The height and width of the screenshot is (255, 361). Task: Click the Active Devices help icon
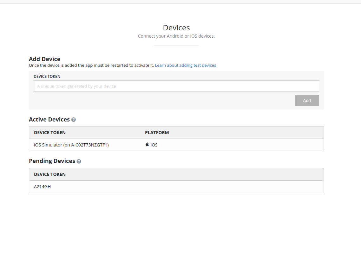tap(74, 120)
